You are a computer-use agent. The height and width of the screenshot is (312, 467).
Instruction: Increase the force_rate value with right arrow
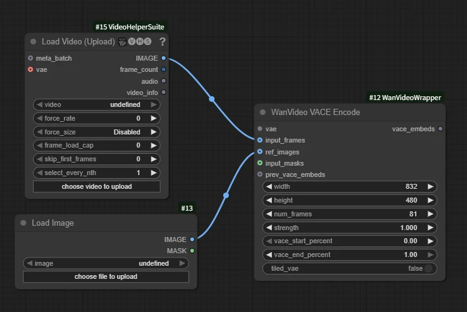[153, 118]
